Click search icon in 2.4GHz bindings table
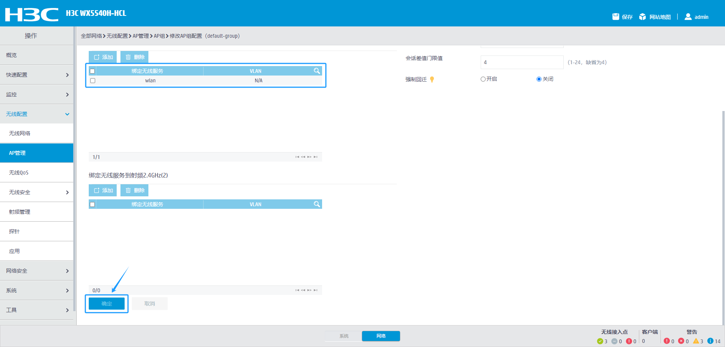The image size is (725, 347). pos(317,204)
